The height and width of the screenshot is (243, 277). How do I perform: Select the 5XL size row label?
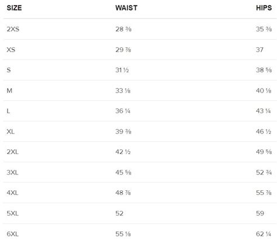pos(13,213)
